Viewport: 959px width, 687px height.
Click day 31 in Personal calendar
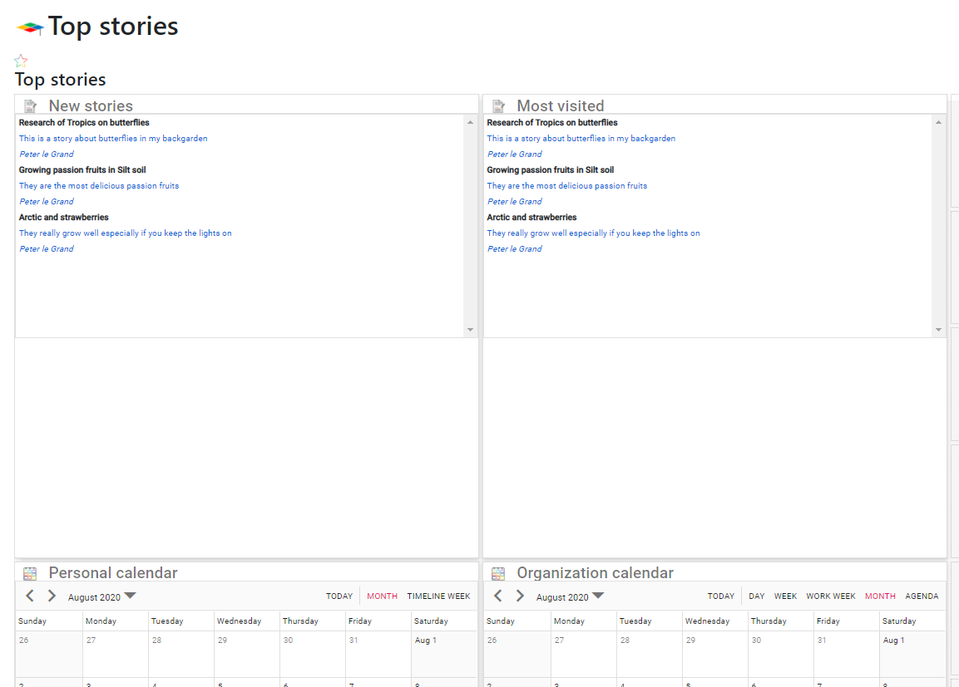[378, 654]
